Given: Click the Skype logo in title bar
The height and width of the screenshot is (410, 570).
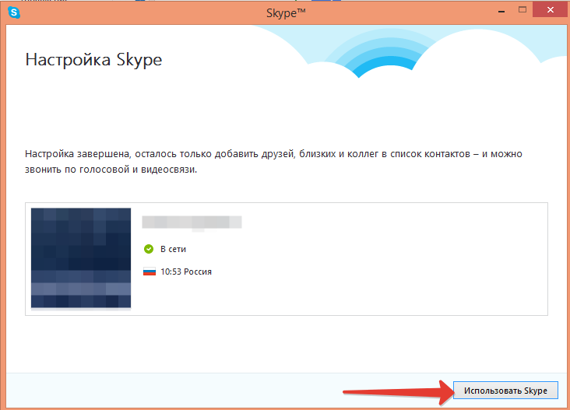Looking at the screenshot, I should 14,12.
